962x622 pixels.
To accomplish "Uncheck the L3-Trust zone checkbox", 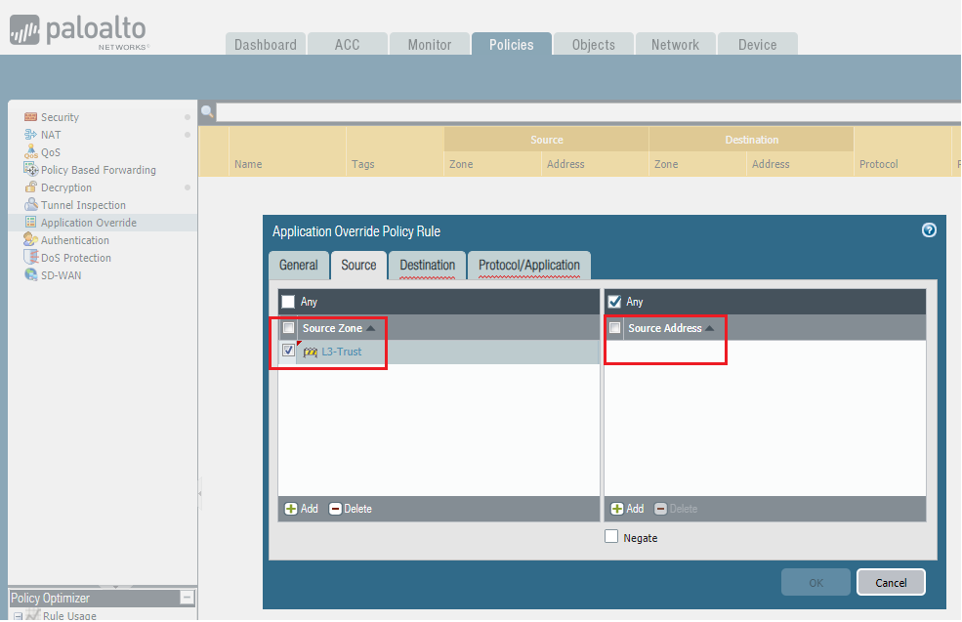I will pos(288,351).
